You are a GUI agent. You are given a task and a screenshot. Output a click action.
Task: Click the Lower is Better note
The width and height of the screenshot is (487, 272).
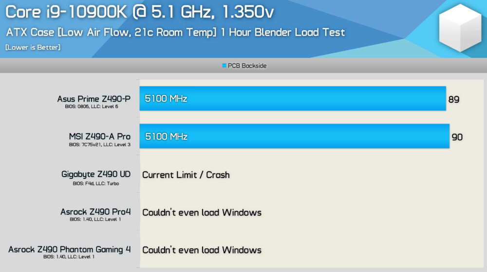[33, 47]
